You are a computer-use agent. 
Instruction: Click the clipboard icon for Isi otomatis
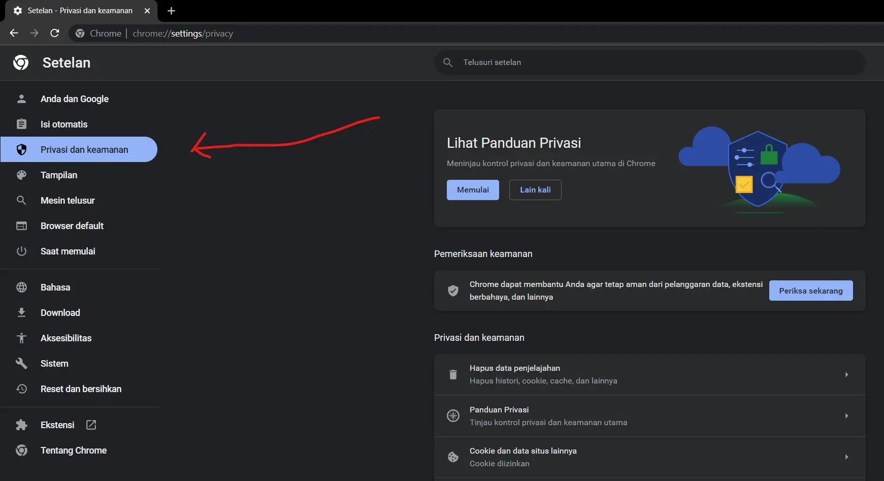click(x=21, y=124)
